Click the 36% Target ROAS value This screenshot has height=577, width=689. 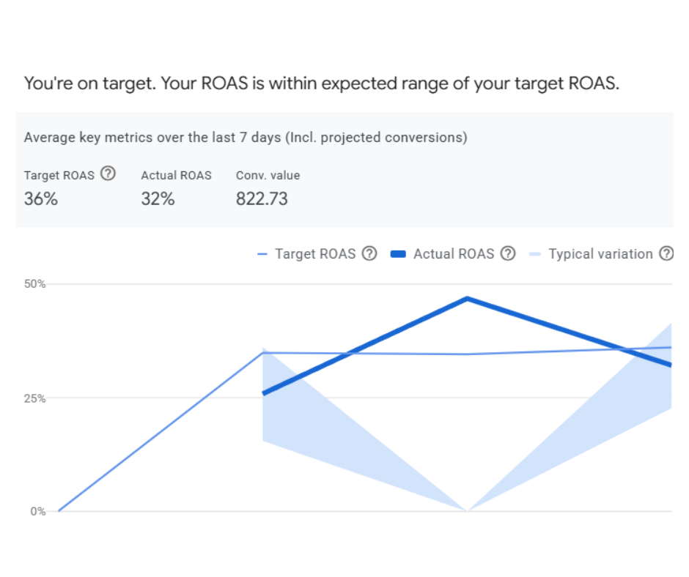pos(41,198)
